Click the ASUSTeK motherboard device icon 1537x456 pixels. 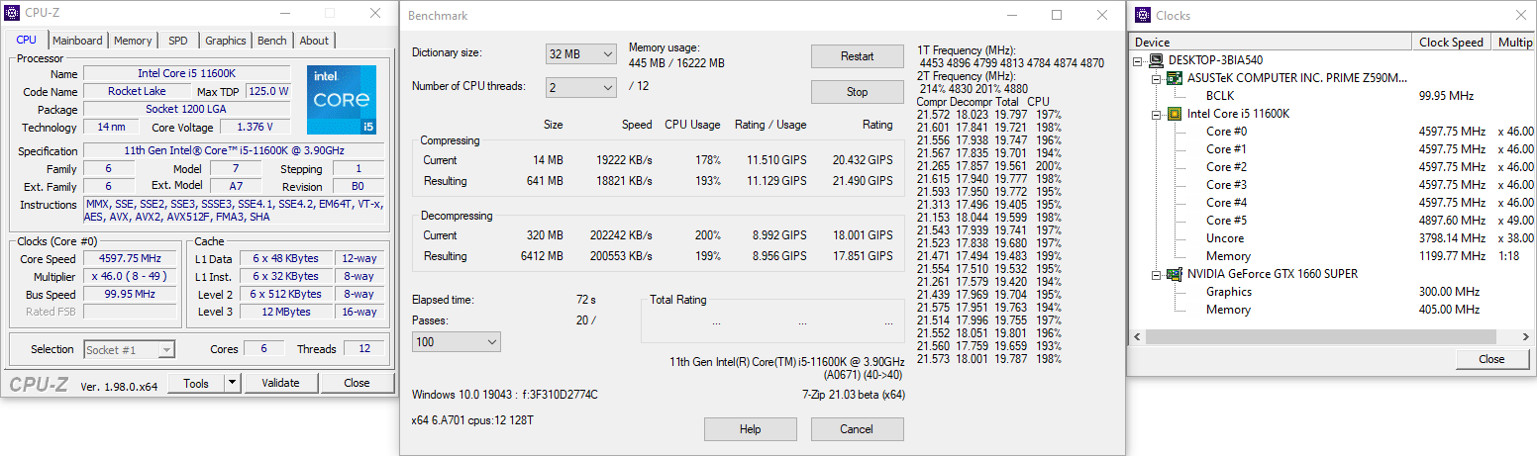coord(1175,78)
